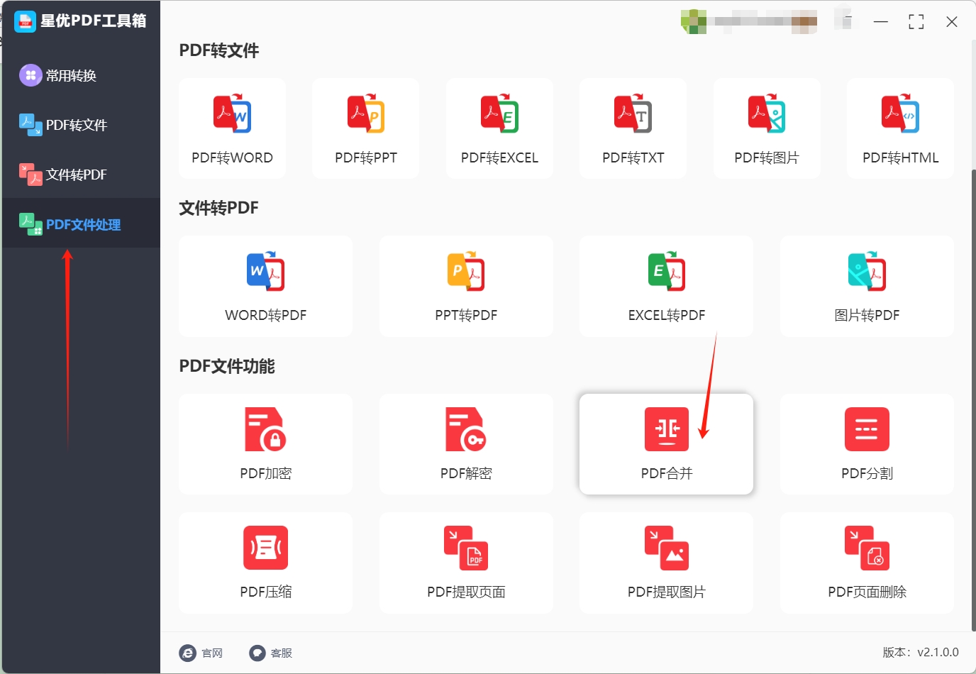
Task: Click the PDF页面删除 label text
Action: click(x=867, y=592)
